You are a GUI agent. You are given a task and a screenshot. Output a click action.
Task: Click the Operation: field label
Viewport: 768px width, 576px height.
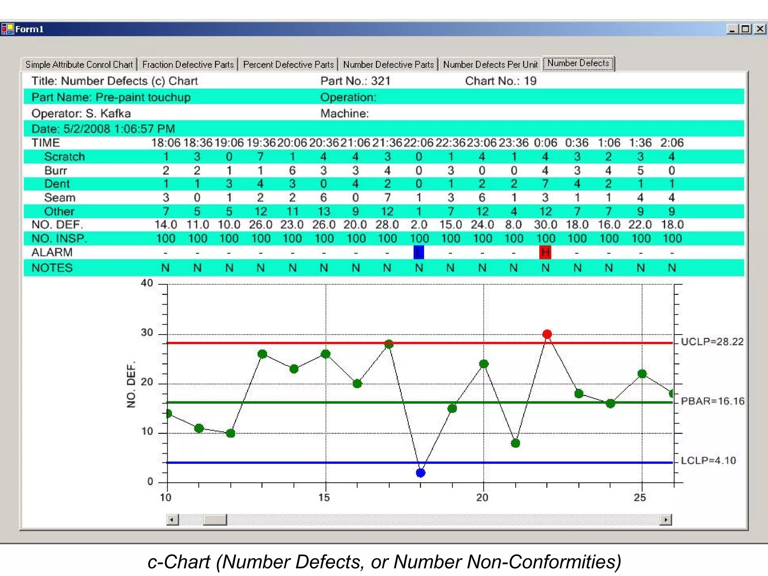(x=348, y=97)
